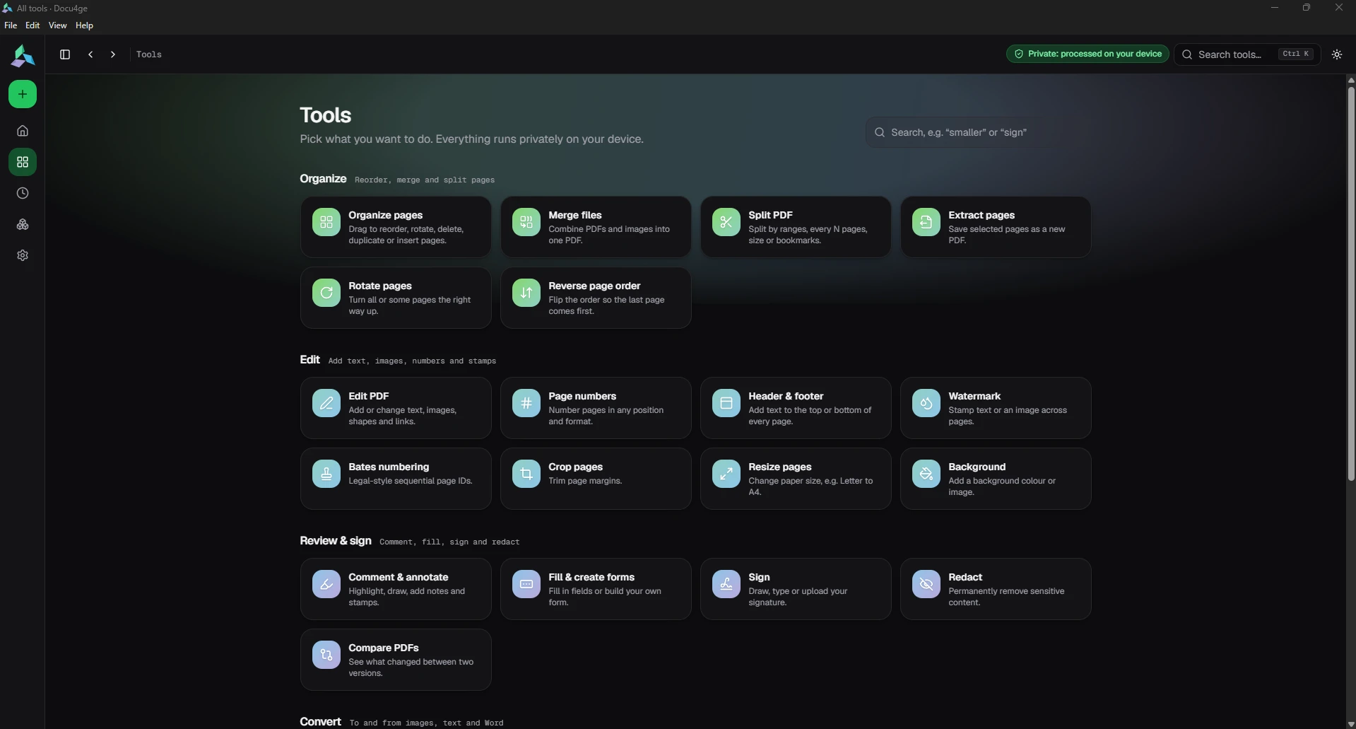Click the Split PDF scissors icon

pos(726,222)
